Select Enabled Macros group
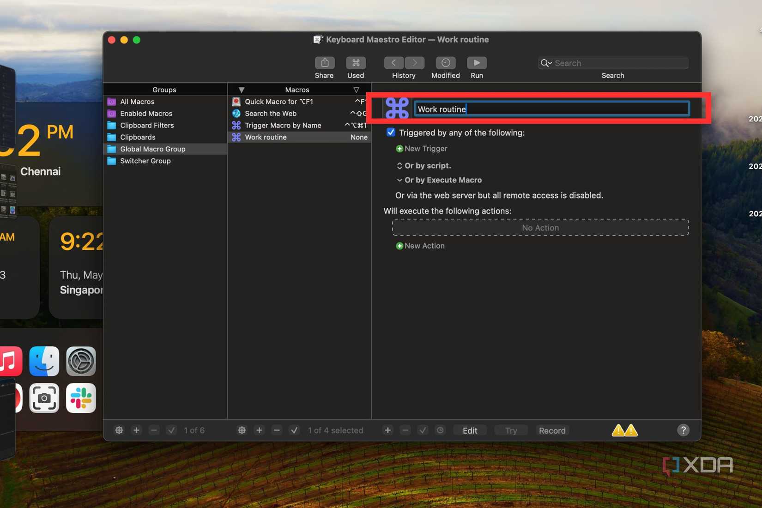This screenshot has width=762, height=508. point(165,114)
